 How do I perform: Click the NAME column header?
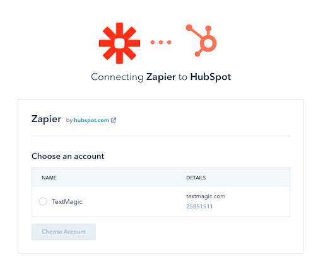tap(49, 178)
